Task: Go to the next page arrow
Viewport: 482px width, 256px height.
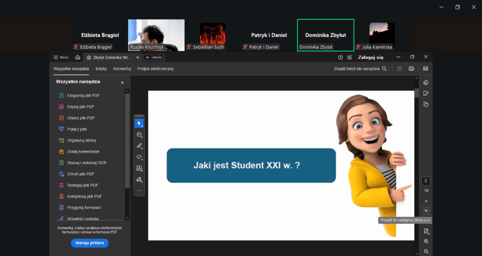Action: [426, 210]
